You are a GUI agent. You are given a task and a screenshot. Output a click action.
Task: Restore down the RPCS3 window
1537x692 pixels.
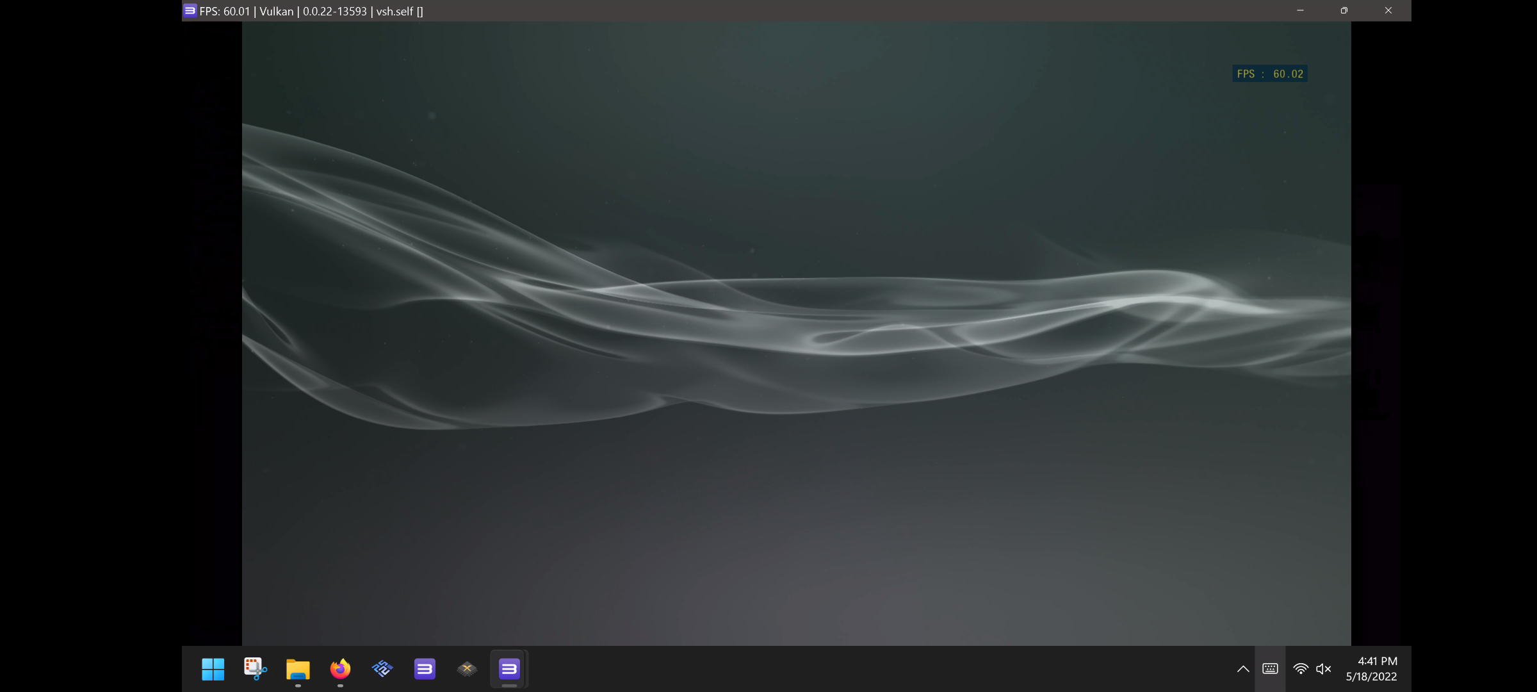[x=1344, y=10]
